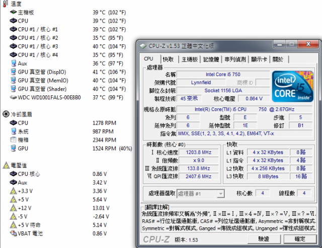This screenshot has height=248, width=322.
Task: Click icon of GPU 真空管 (DispIO)
Action: pos(14,72)
